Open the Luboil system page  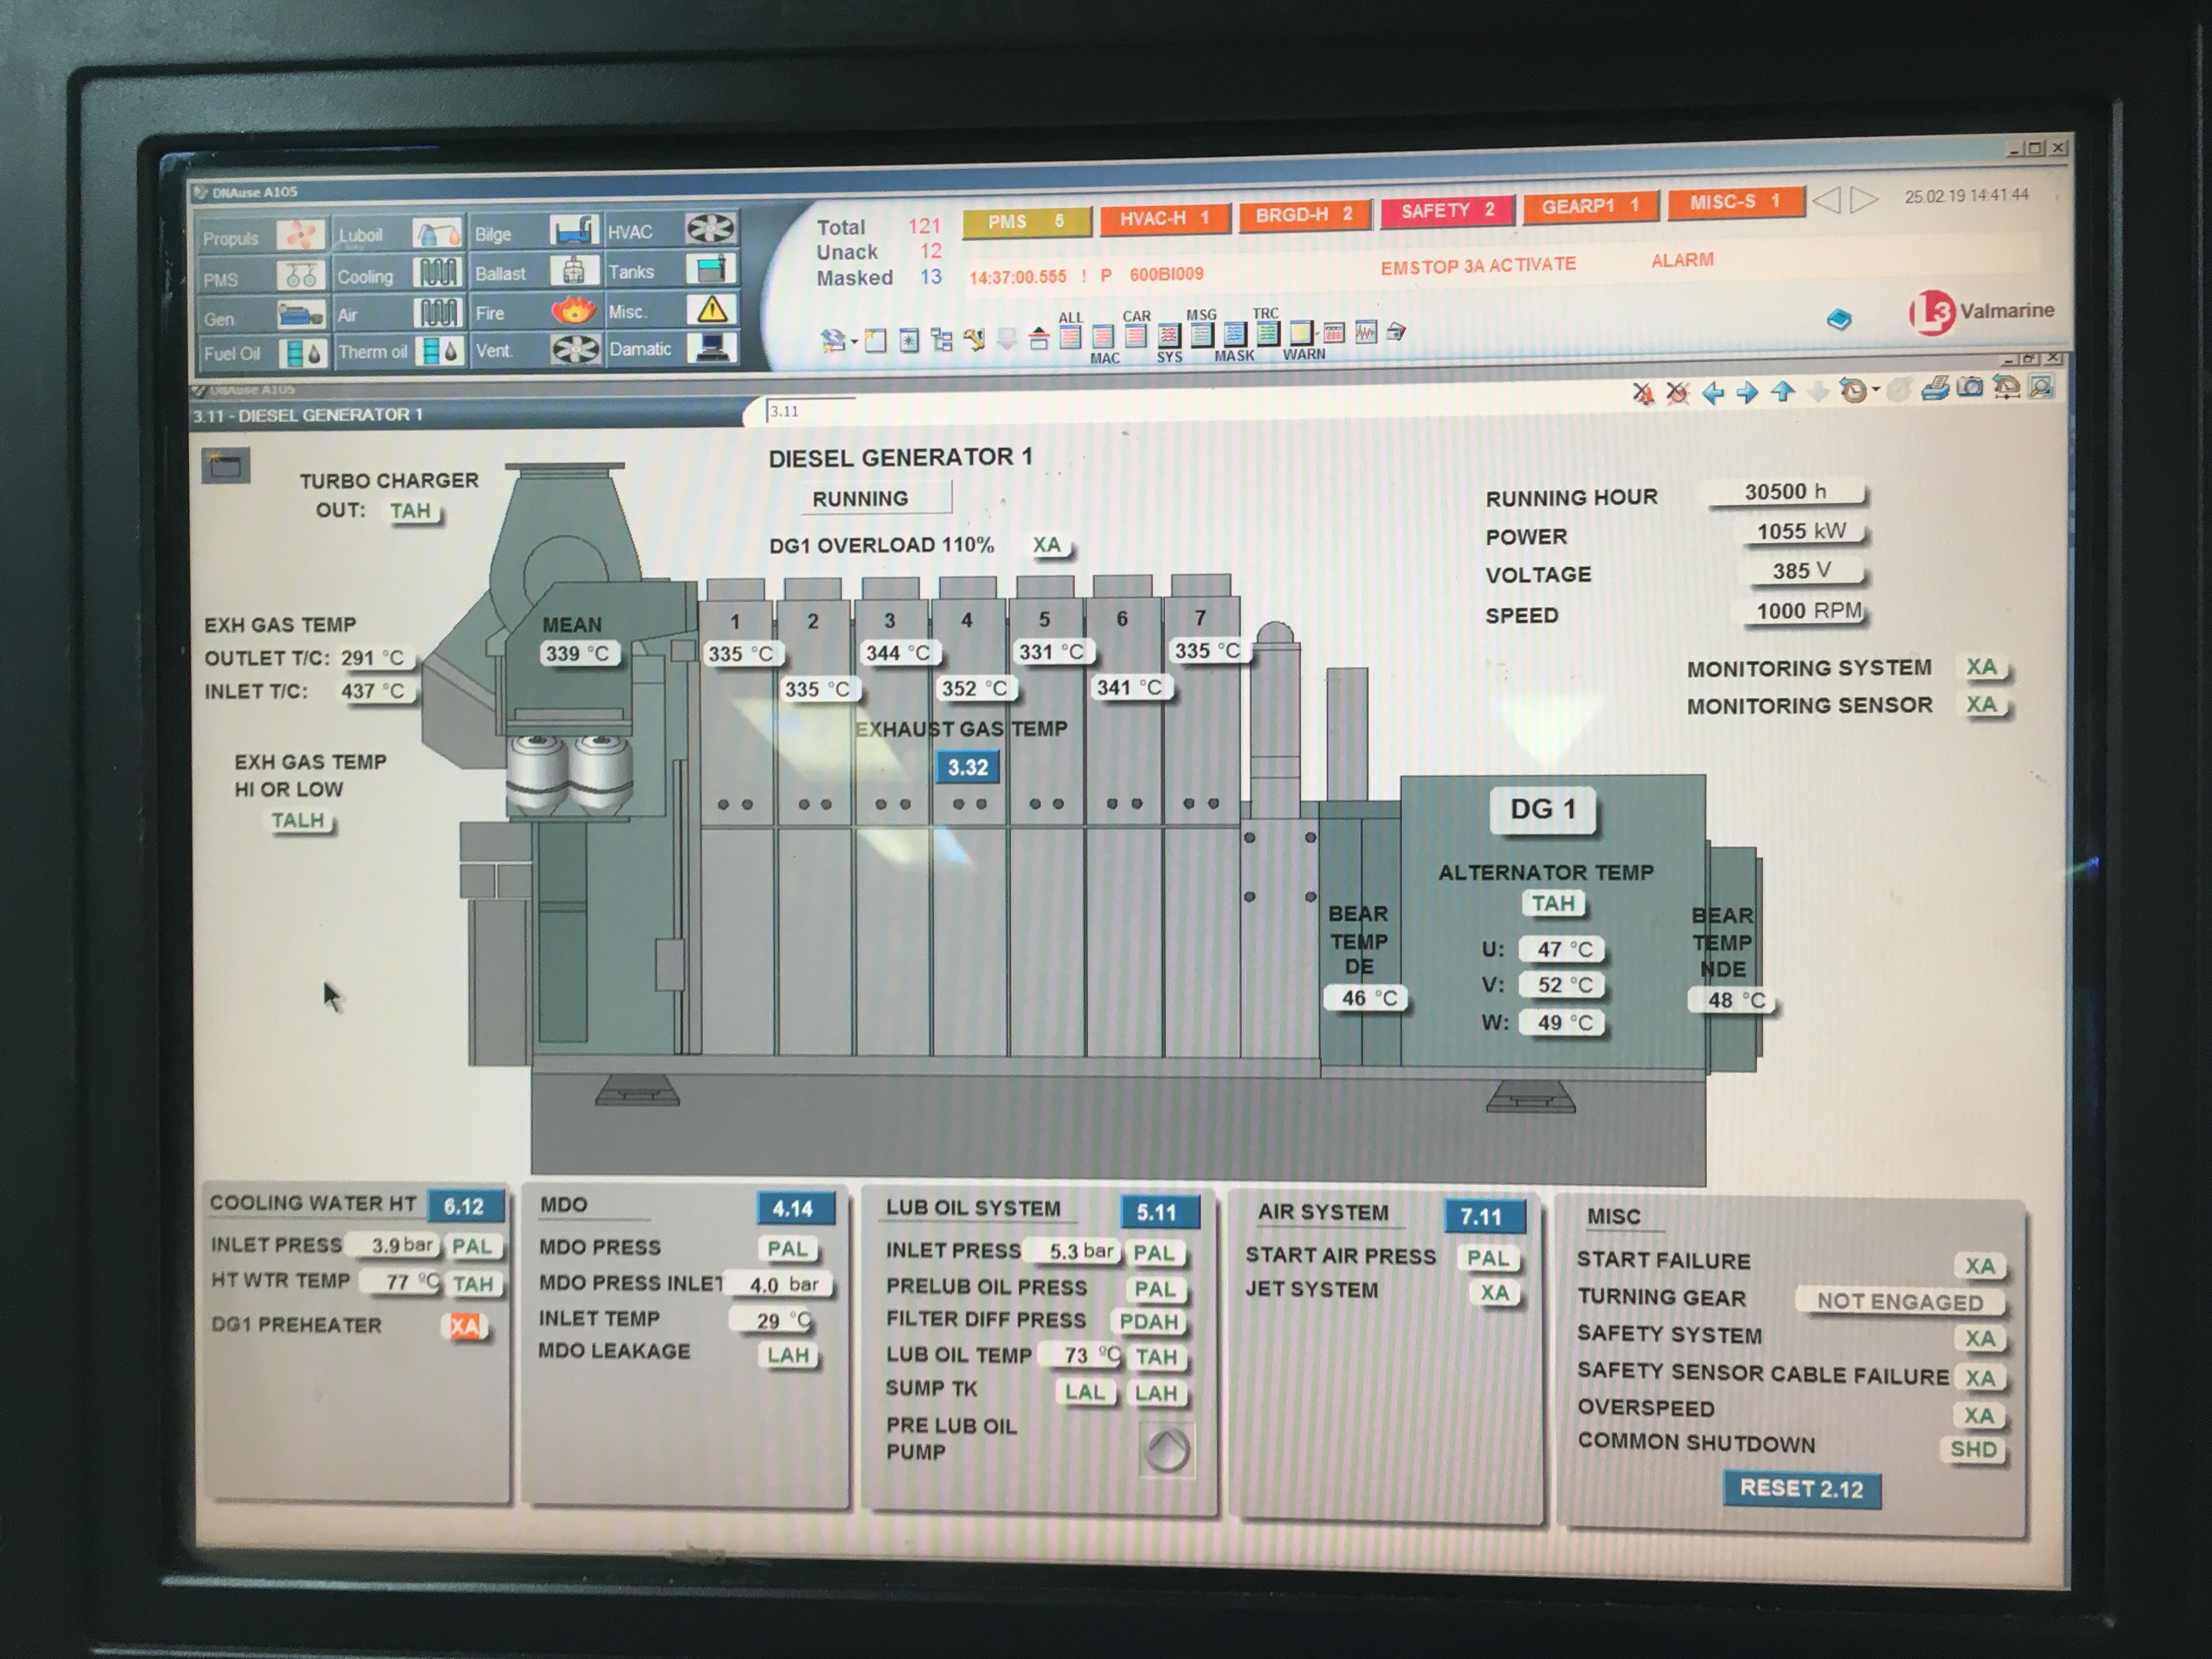399,235
